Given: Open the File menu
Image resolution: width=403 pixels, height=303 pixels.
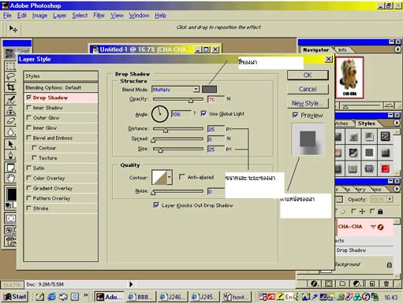Looking at the screenshot, I should [7, 16].
